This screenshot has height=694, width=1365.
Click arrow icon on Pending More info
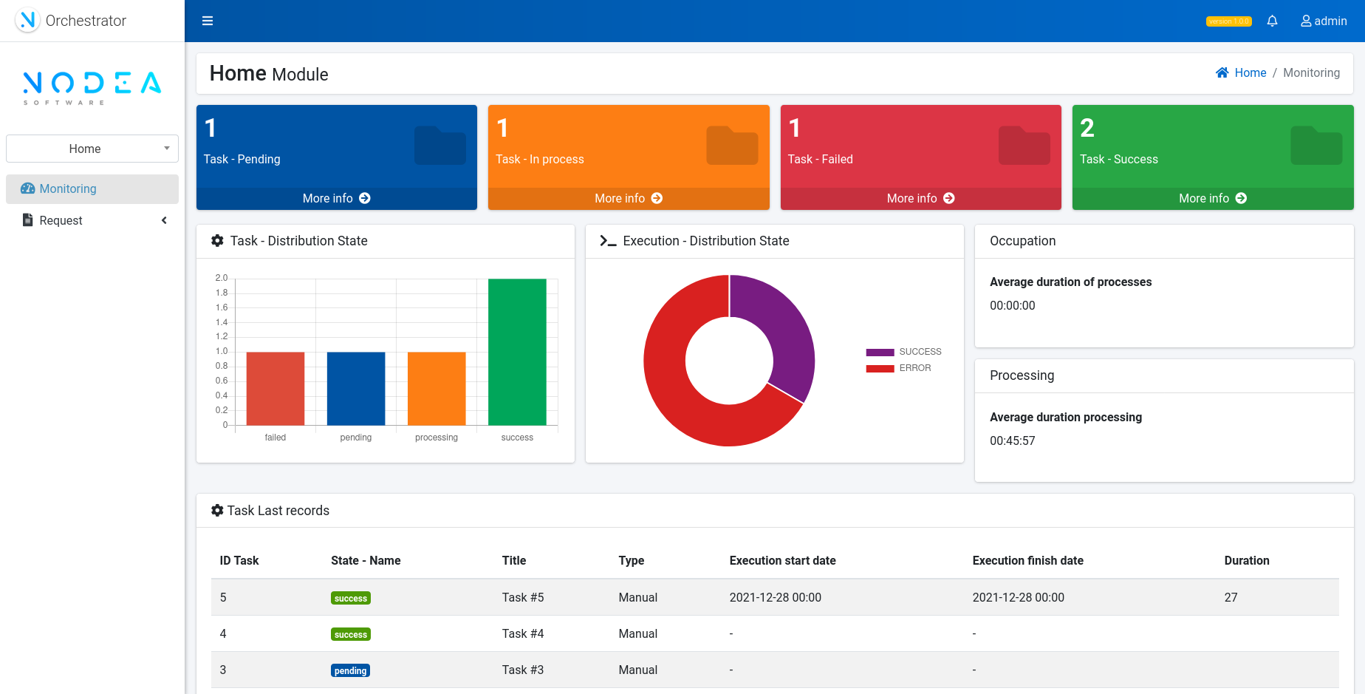[x=365, y=198]
